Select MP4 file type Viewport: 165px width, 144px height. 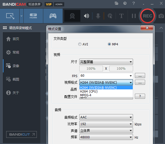click(113, 44)
